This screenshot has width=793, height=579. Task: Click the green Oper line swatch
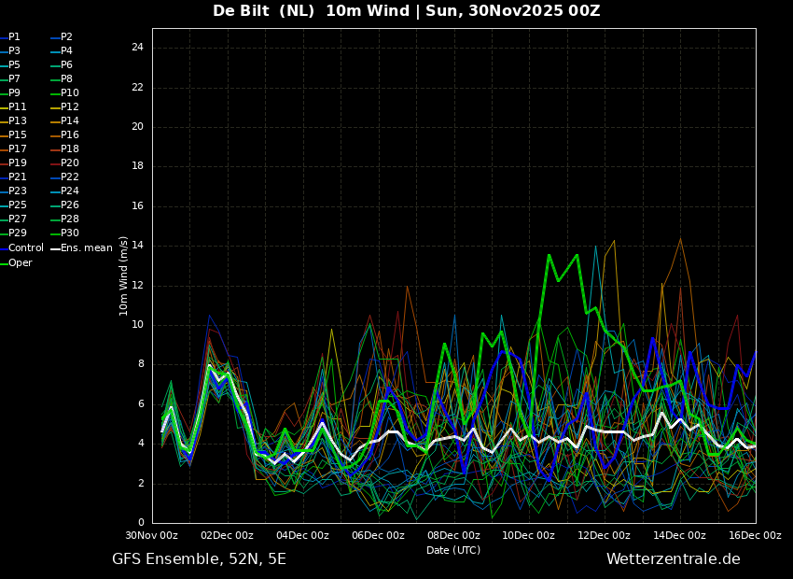4,263
